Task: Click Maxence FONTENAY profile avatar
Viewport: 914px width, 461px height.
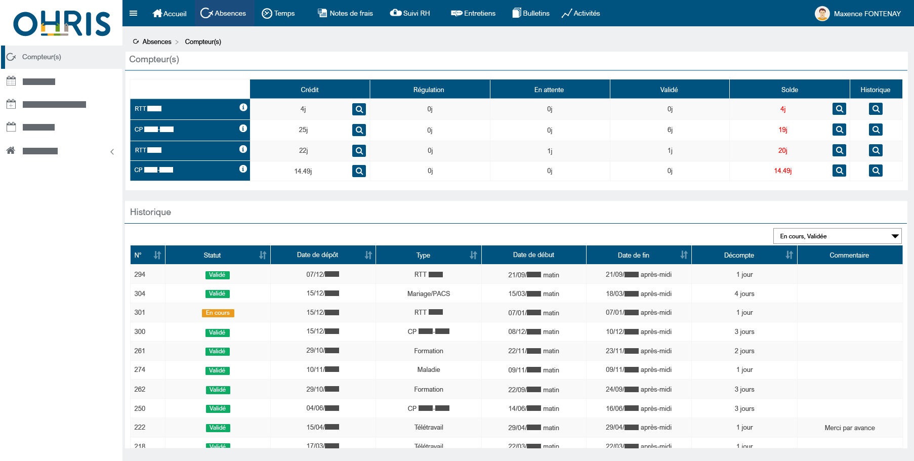Action: [822, 14]
